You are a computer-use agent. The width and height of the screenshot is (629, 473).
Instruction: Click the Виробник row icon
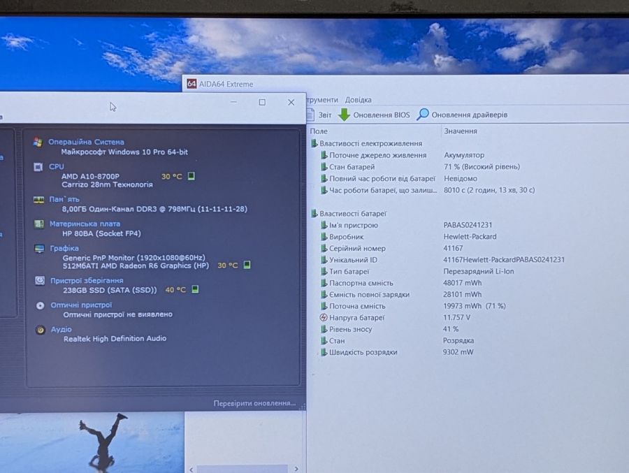324,237
